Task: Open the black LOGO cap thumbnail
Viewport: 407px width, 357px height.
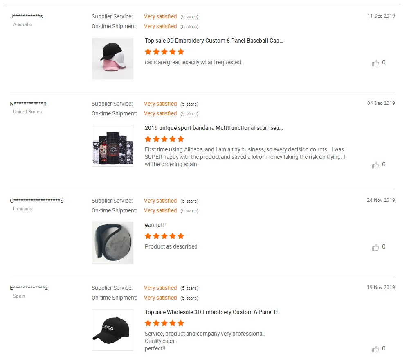Action: tap(112, 330)
